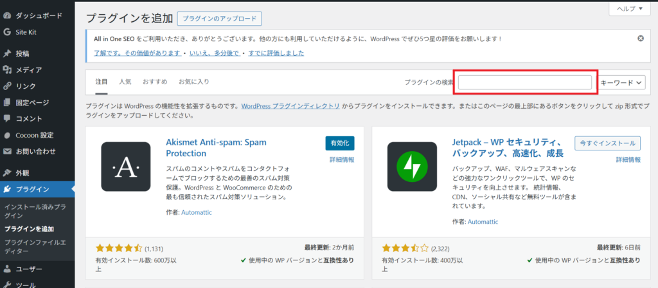Open the ダッシュボード dashboard icon
Screen dimensions: 658x288
(6, 16)
